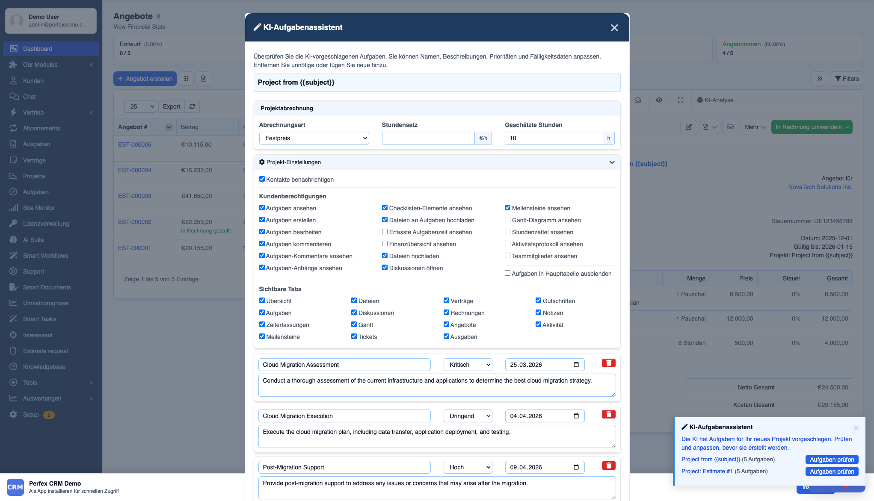
Task: Click the fullscreen expand icon
Action: [x=680, y=100]
